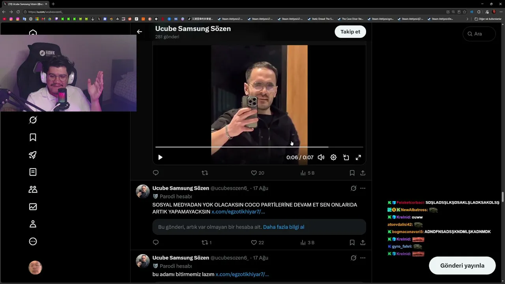Open Grok from the left sidebar
This screenshot has height=284, width=505.
click(33, 120)
